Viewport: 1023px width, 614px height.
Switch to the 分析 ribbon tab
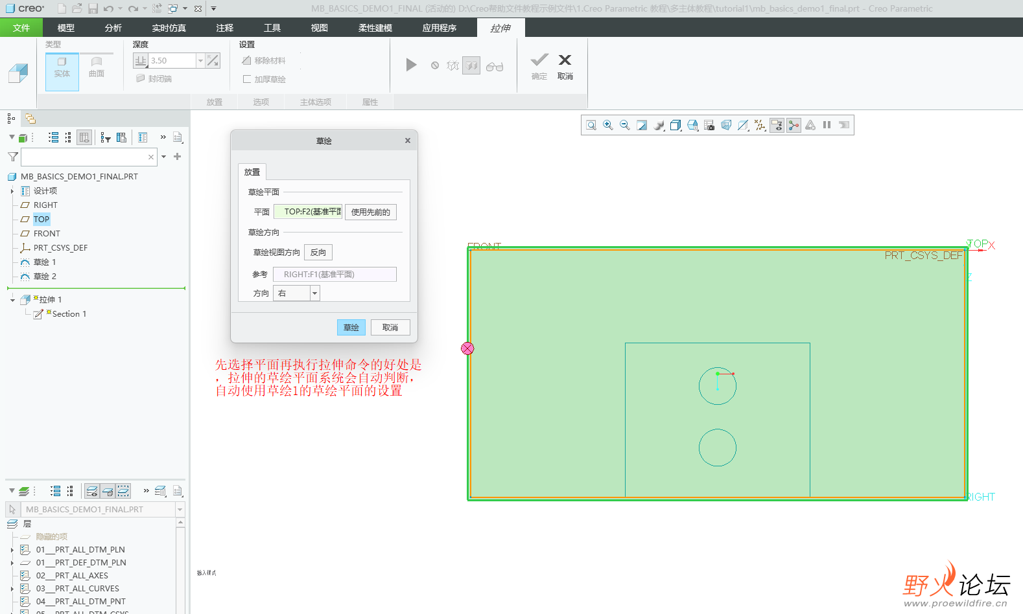coord(113,28)
